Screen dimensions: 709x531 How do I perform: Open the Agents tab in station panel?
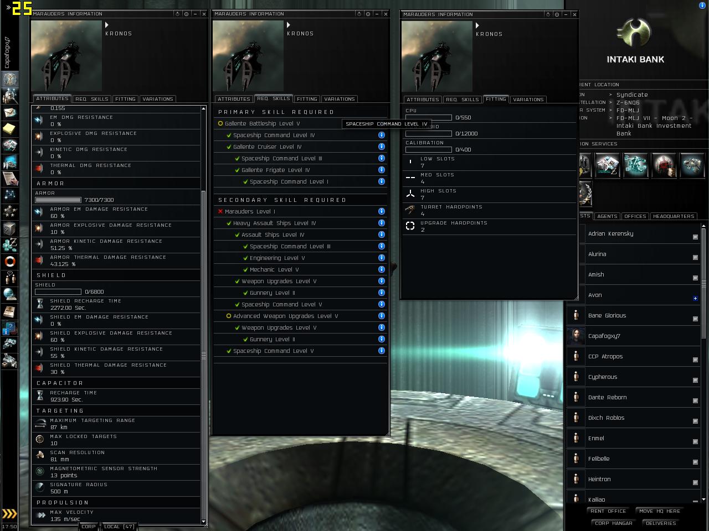pos(607,216)
